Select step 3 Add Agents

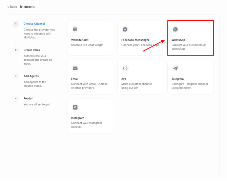pos(31,76)
